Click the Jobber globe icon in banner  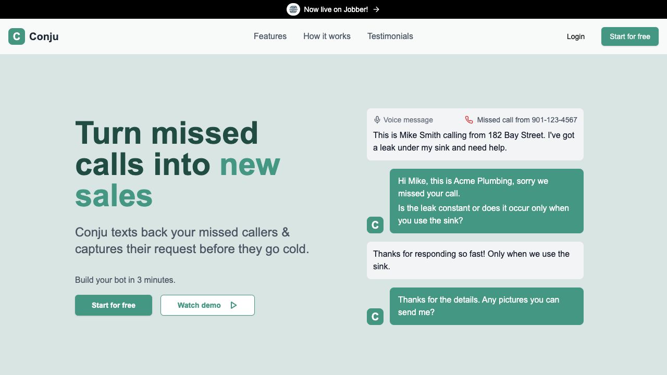click(x=293, y=9)
